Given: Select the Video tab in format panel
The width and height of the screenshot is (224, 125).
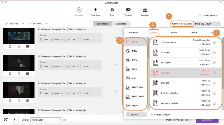Looking at the screenshot, I should [154, 32].
